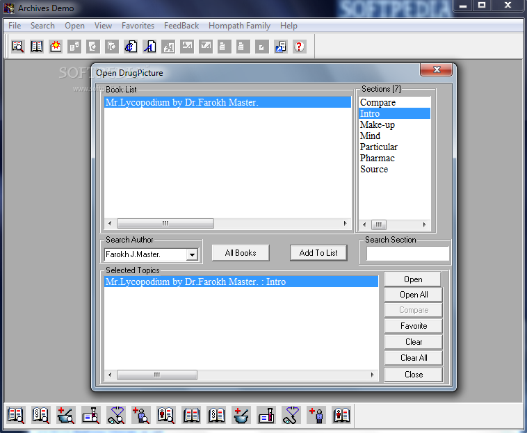Click the open book icon in top toolbar
This screenshot has width=527, height=433.
(37, 47)
